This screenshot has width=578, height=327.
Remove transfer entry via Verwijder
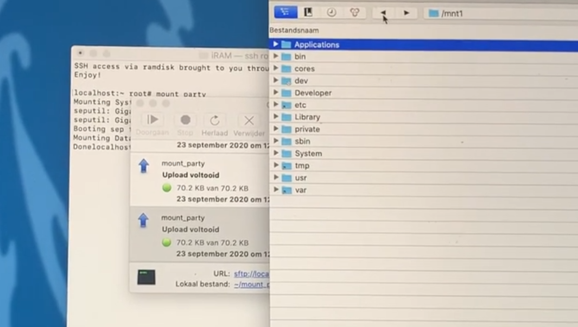[x=249, y=120]
